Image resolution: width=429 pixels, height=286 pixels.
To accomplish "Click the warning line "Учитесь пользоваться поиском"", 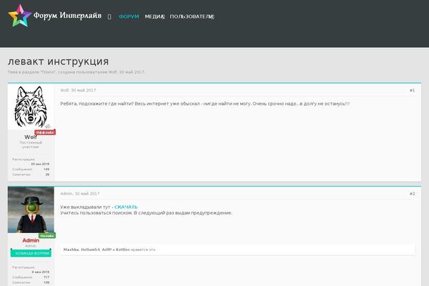I will [x=146, y=213].
